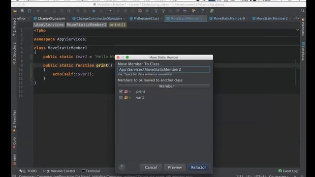Open the 9: Version Control tool window
Viewport: 315px width, 177px height.
click(x=59, y=171)
